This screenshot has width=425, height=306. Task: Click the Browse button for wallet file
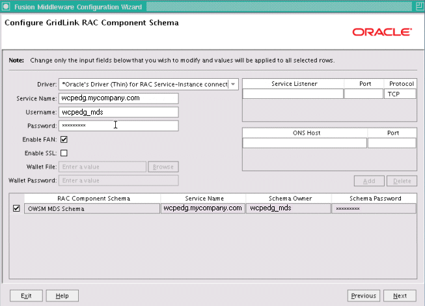coord(163,167)
